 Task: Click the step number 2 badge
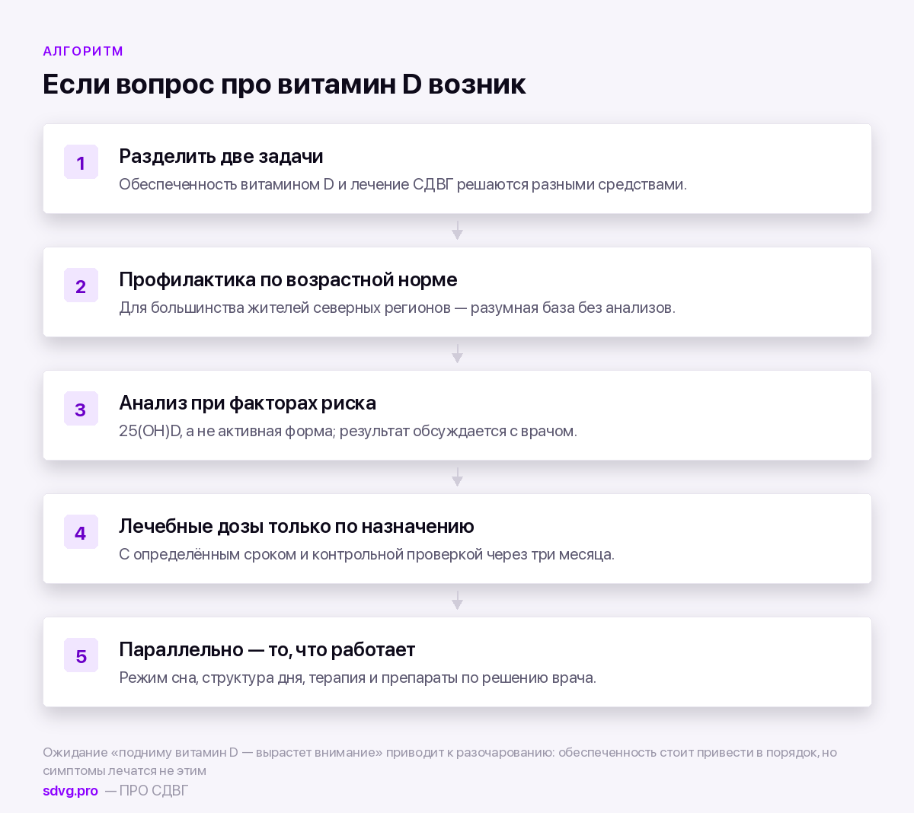pyautogui.click(x=81, y=285)
